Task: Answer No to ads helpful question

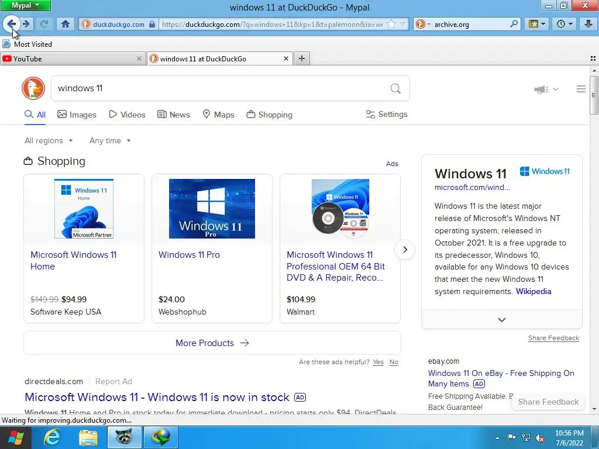Action: pyautogui.click(x=394, y=362)
